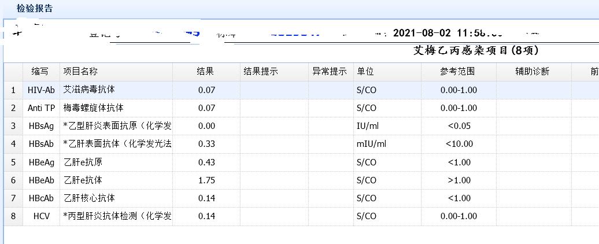
Task: Select row number 1 header
Action: point(13,90)
